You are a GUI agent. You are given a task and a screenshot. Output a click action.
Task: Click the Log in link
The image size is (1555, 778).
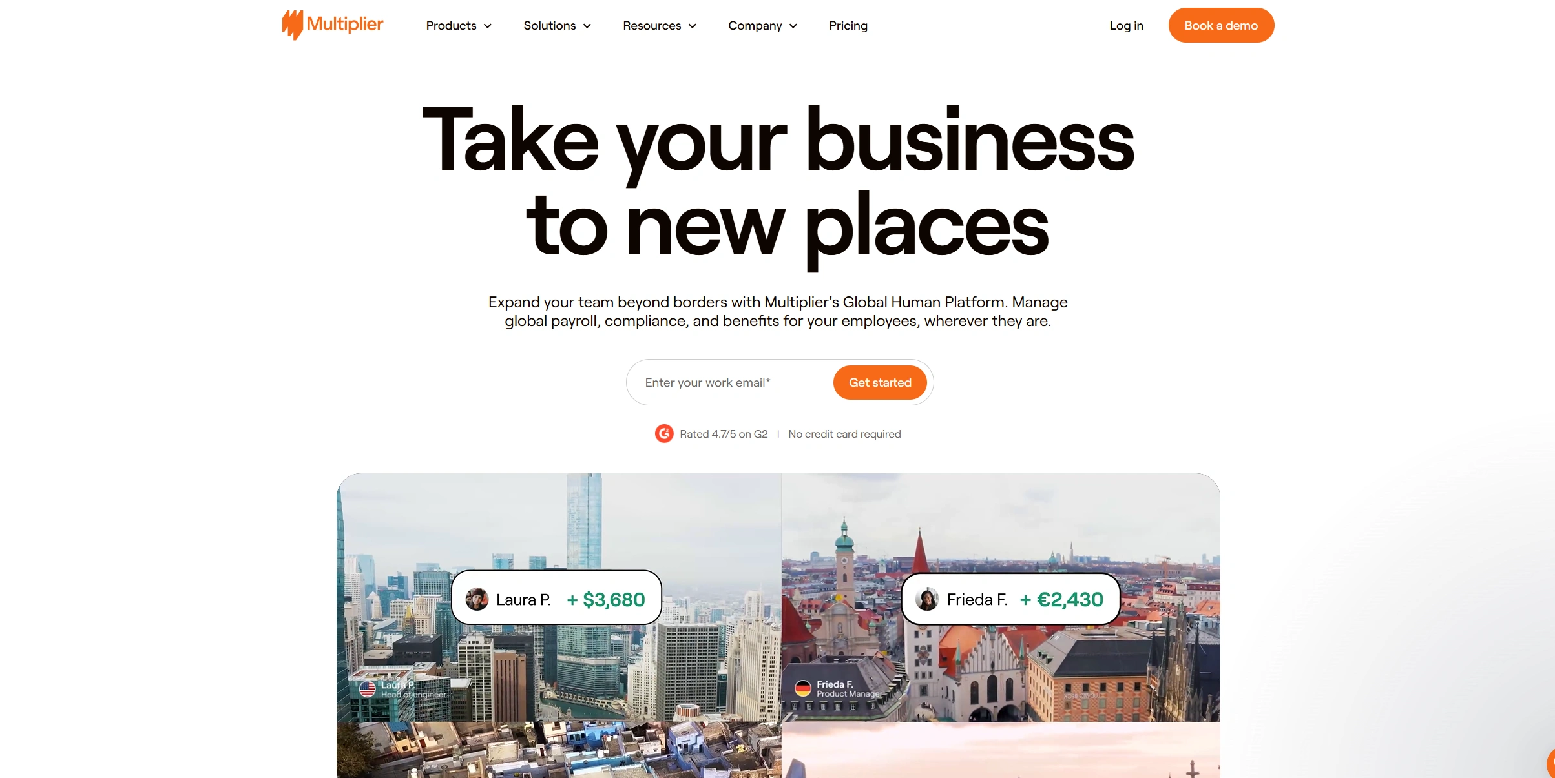pos(1126,26)
